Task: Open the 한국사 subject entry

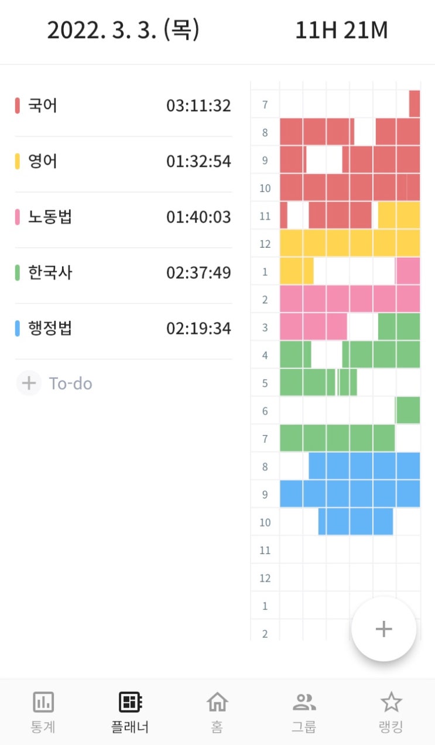Action: click(123, 273)
